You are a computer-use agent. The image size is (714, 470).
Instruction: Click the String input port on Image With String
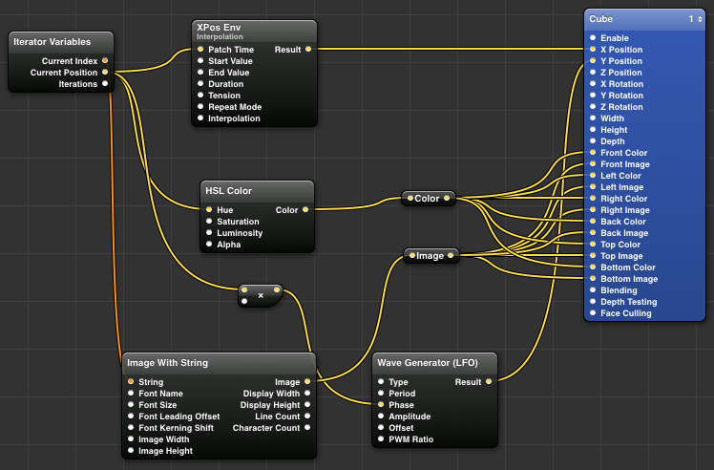[131, 382]
